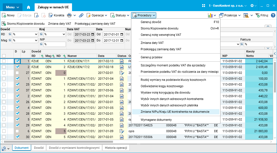Choose 'Wymagane dokumenty' menu entry
This screenshot has height=153, width=277.
point(156,120)
